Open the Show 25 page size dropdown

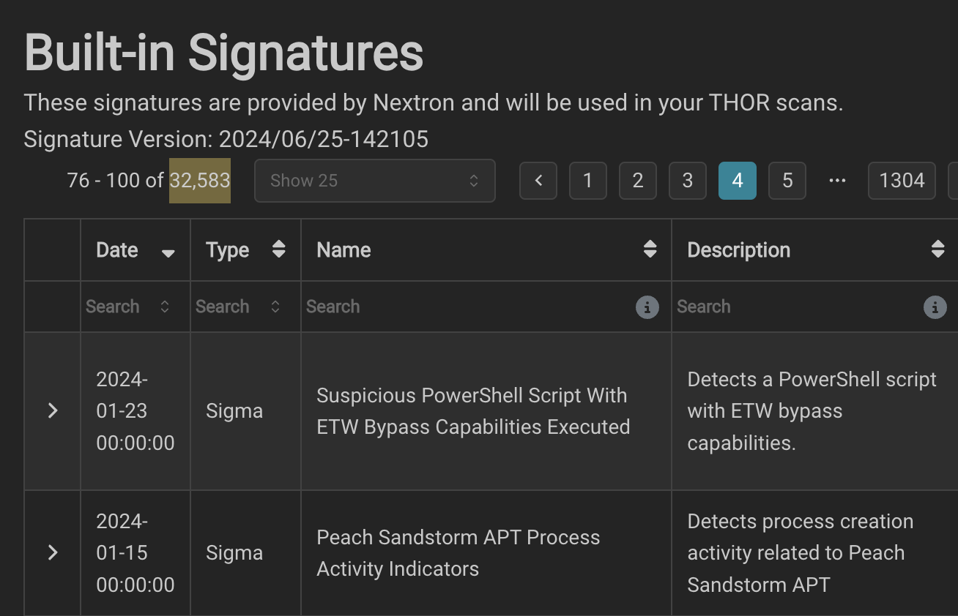(x=374, y=181)
